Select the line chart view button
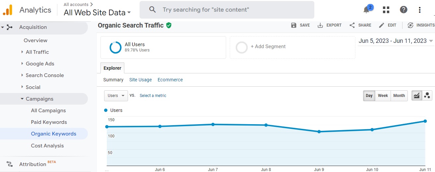This screenshot has height=172, width=435. pos(416,96)
